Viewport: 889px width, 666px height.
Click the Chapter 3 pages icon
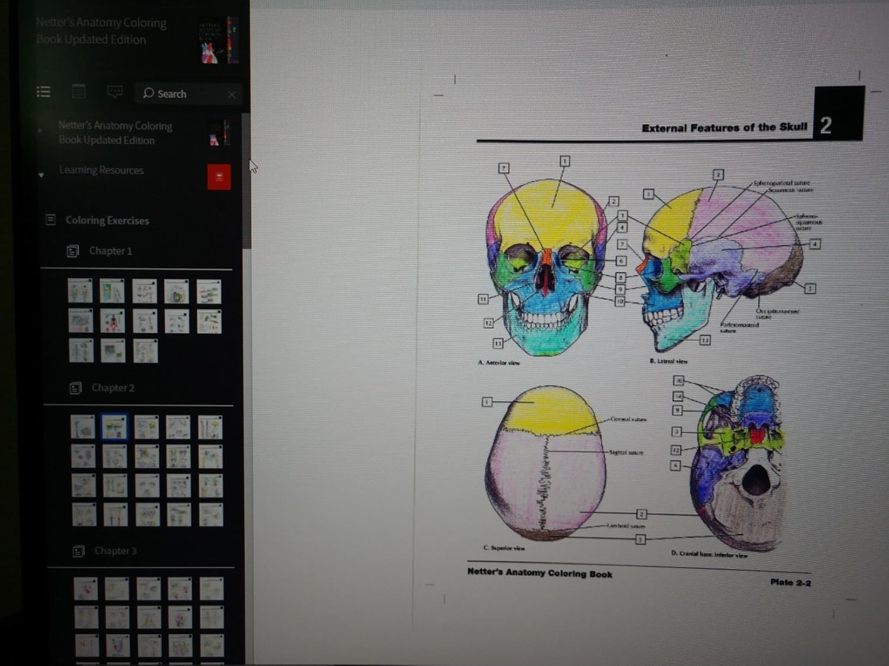(78, 551)
